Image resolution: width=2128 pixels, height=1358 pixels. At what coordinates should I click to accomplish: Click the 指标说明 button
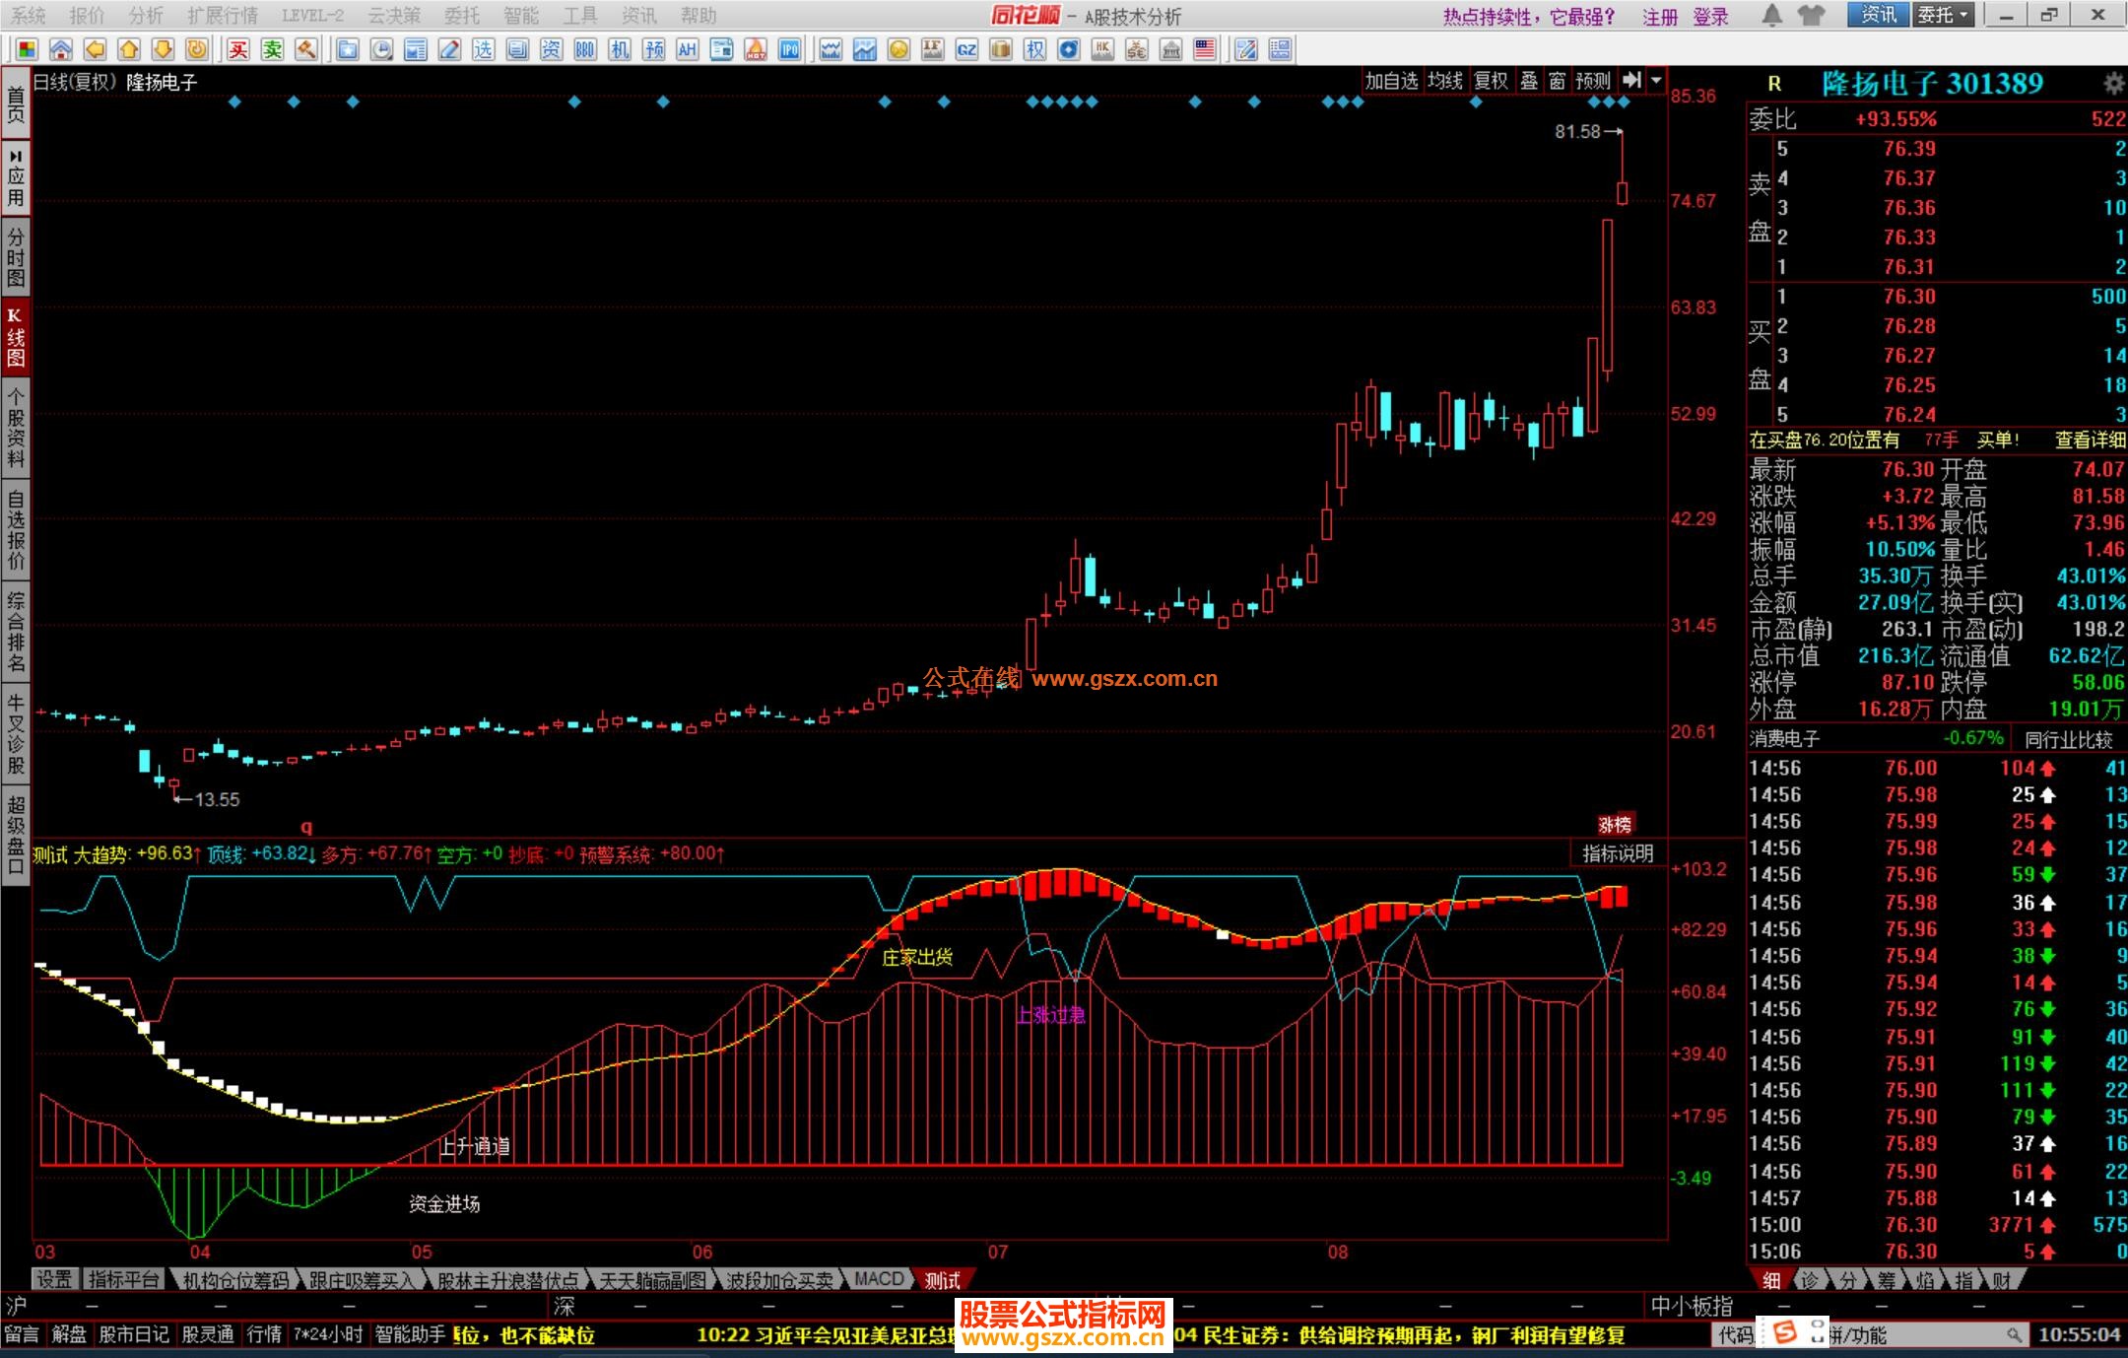(1617, 853)
